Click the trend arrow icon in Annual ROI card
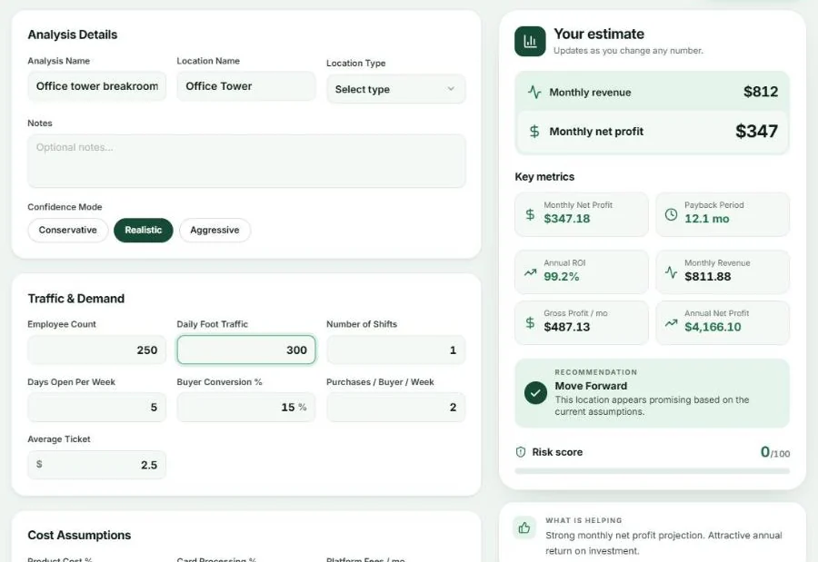818x562 pixels. [530, 272]
